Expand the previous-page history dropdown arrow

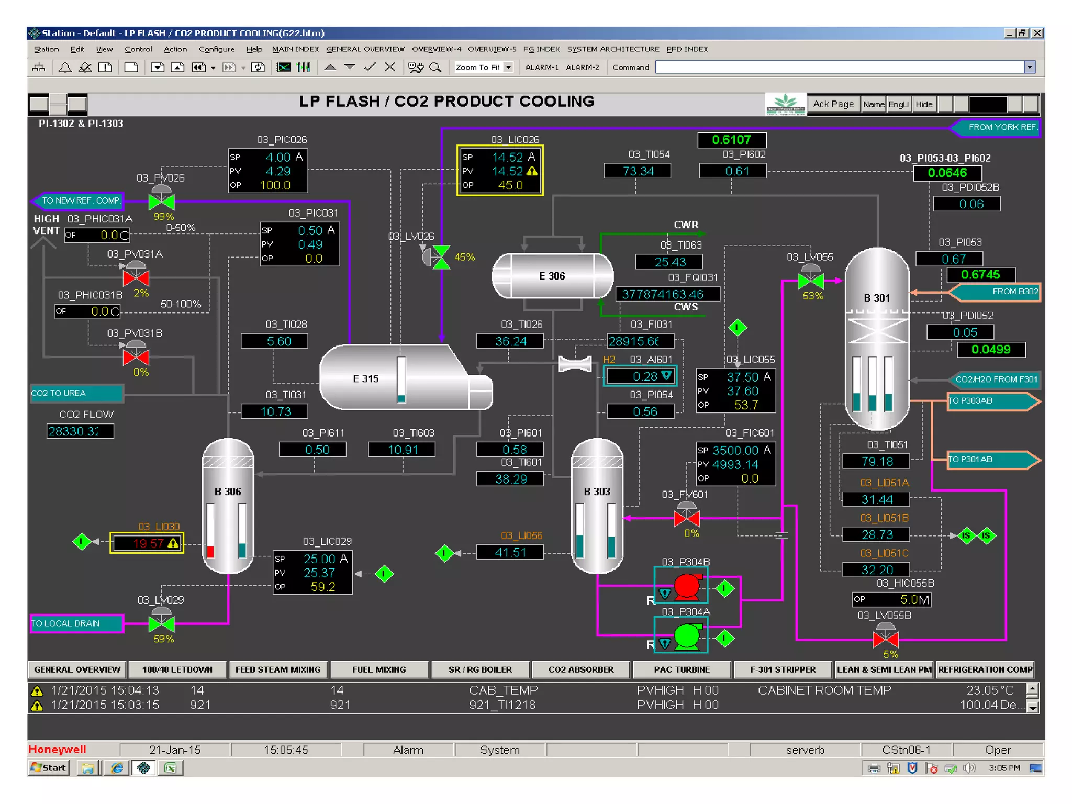[213, 68]
